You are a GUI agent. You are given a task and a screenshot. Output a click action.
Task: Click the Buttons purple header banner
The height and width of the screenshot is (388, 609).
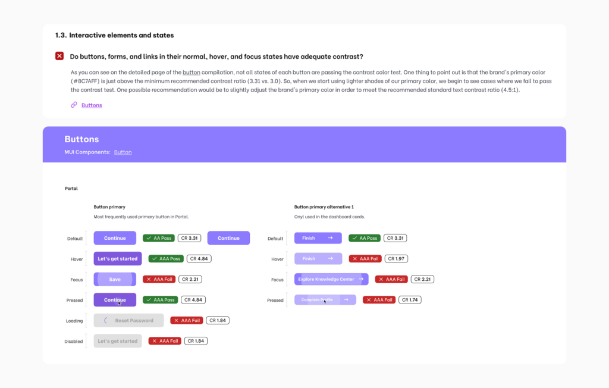(x=304, y=144)
